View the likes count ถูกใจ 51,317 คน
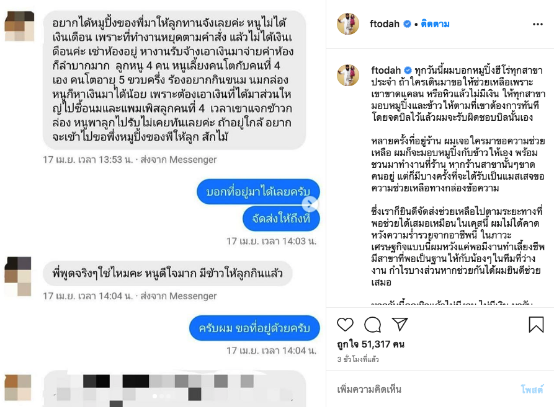The image size is (554, 407). pyautogui.click(x=370, y=344)
